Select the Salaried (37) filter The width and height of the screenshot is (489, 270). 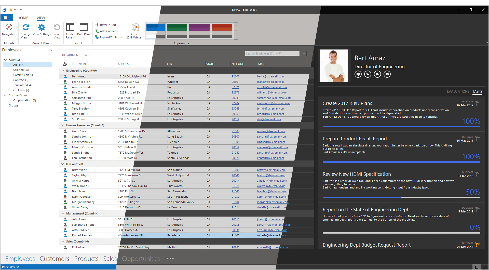pos(21,70)
